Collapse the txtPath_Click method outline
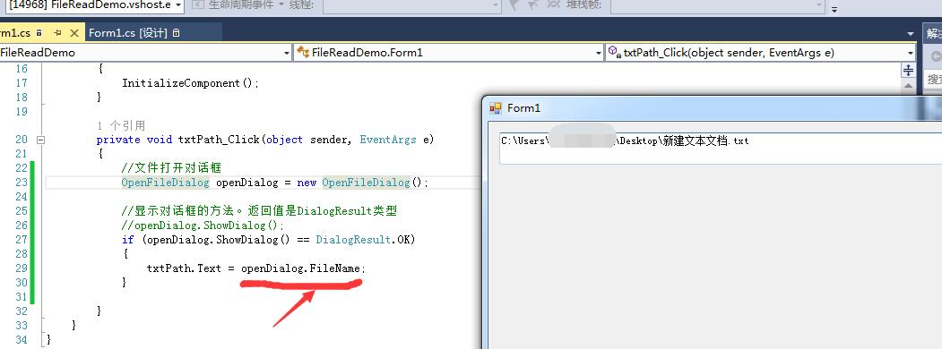The height and width of the screenshot is (349, 942). tap(41, 140)
